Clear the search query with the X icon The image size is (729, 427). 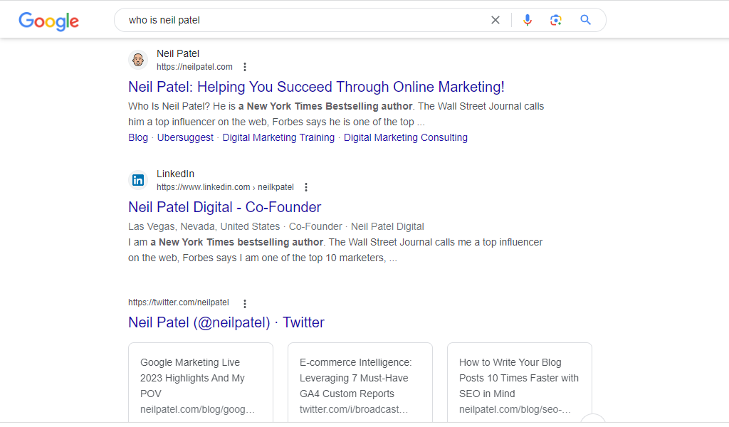(x=495, y=20)
